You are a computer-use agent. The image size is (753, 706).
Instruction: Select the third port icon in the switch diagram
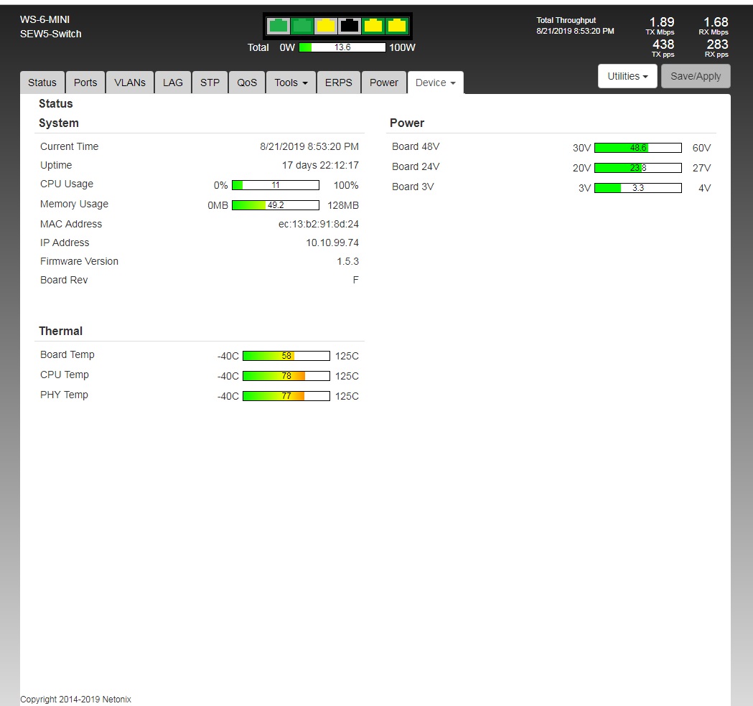pos(326,26)
